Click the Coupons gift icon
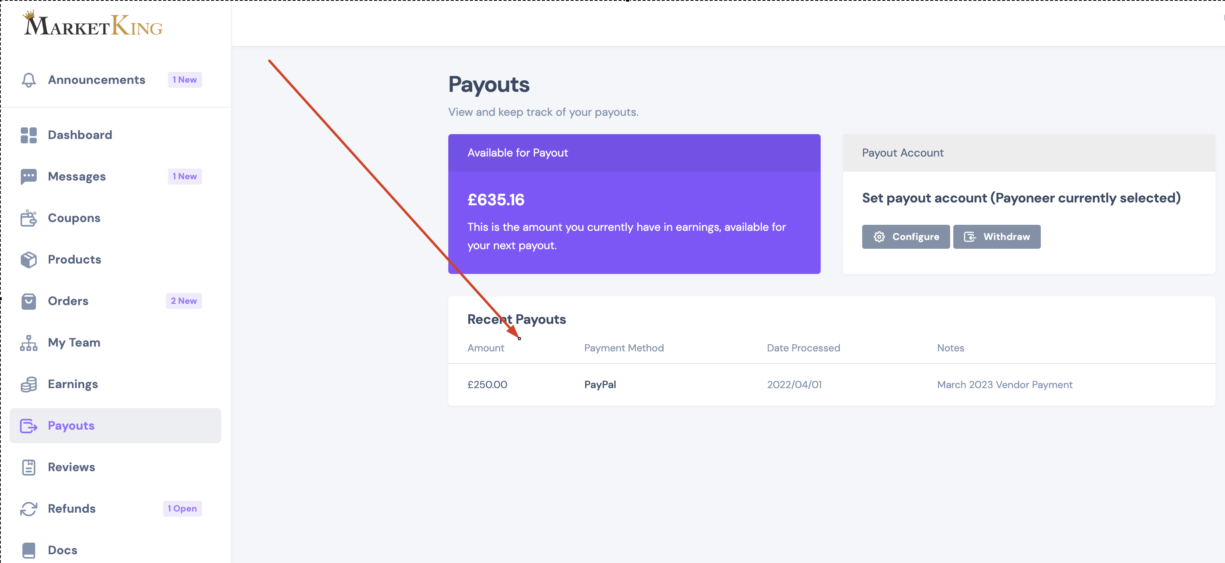This screenshot has width=1225, height=563. (x=28, y=218)
